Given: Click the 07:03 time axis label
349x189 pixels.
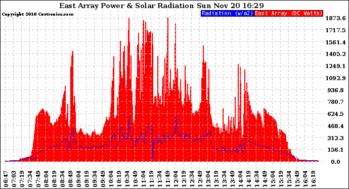Looking at the screenshot, I should [14, 179].
